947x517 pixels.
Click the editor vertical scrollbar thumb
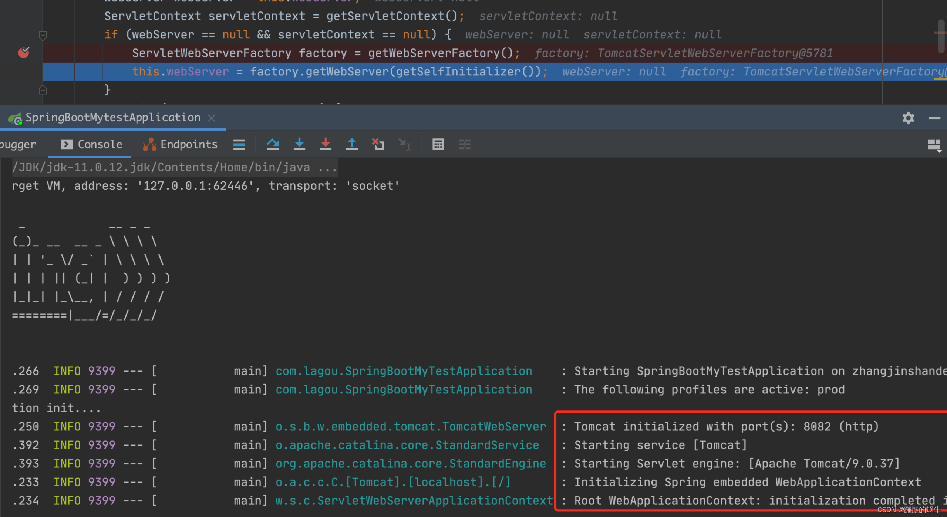pyautogui.click(x=941, y=36)
